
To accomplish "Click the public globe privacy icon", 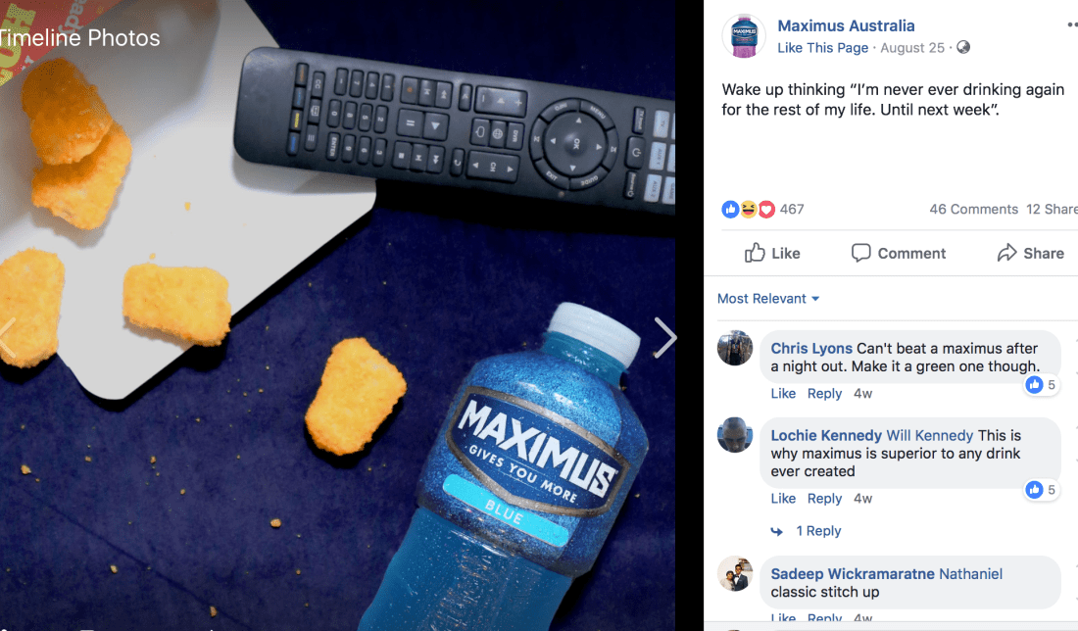I will coord(963,47).
